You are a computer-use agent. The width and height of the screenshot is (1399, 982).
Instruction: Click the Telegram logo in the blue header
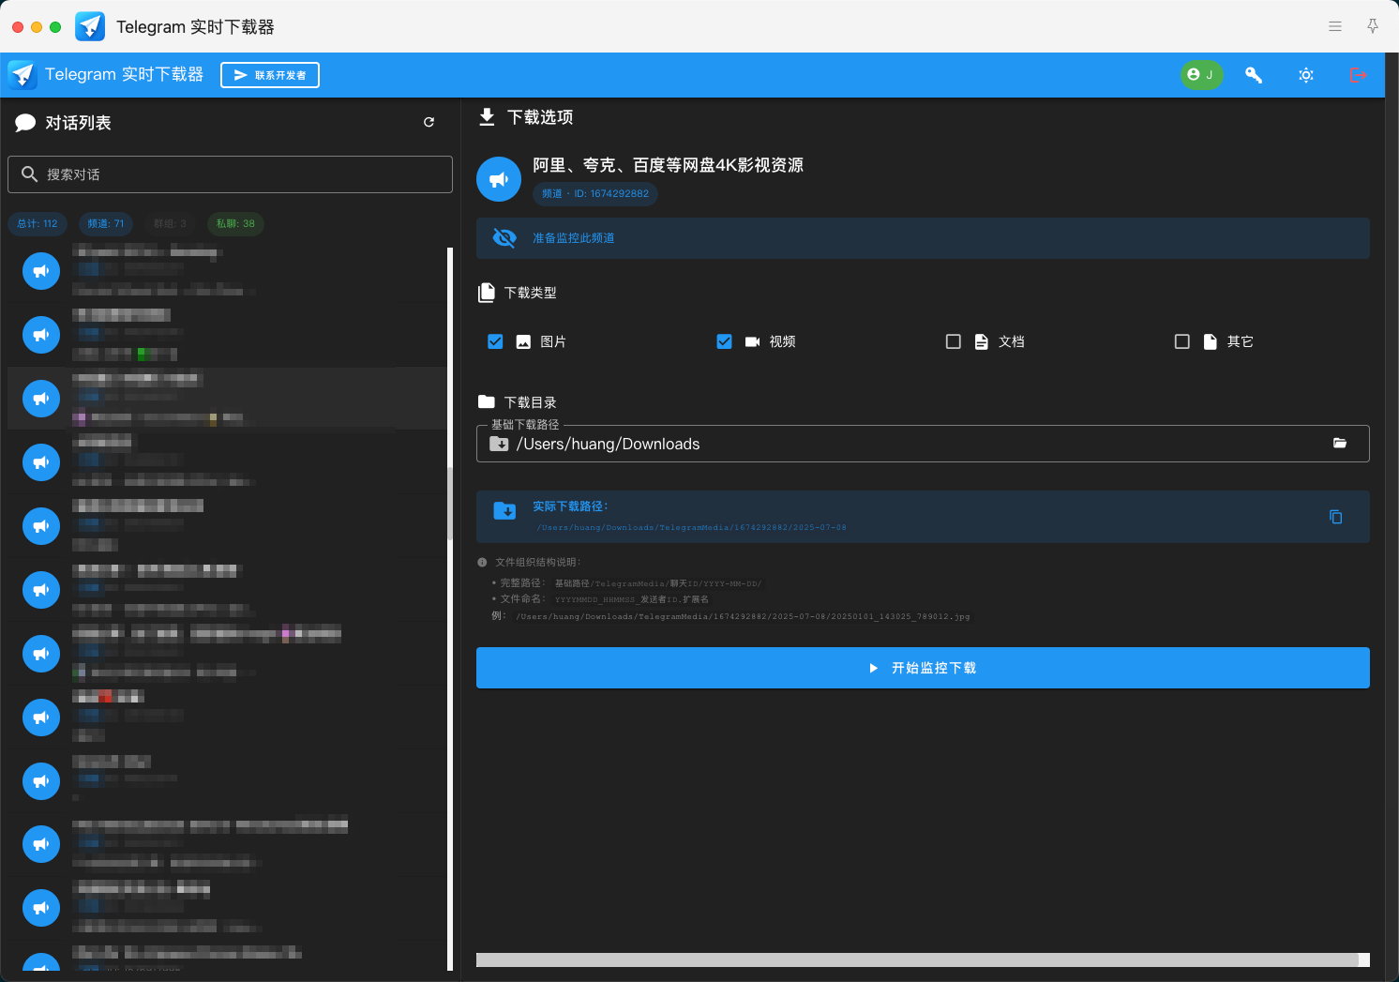[23, 75]
